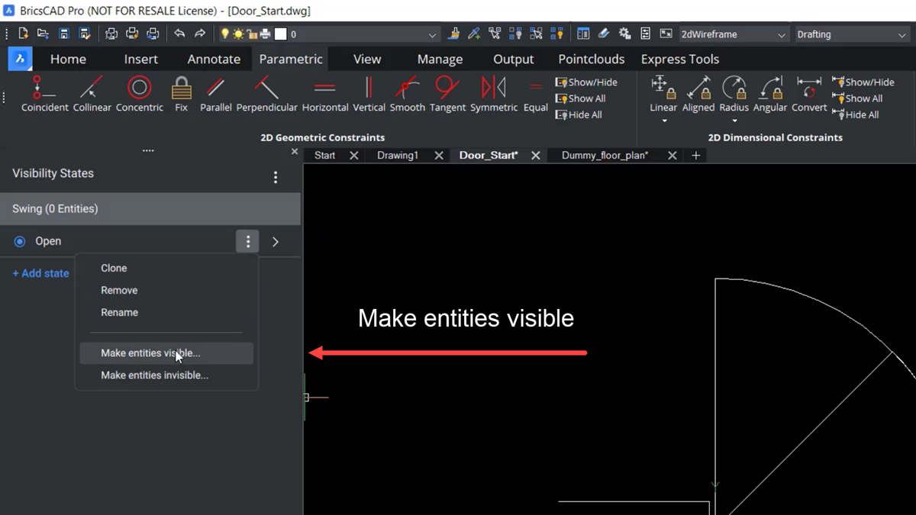Select the Coincident constraint tool
Image resolution: width=916 pixels, height=515 pixels.
(44, 93)
